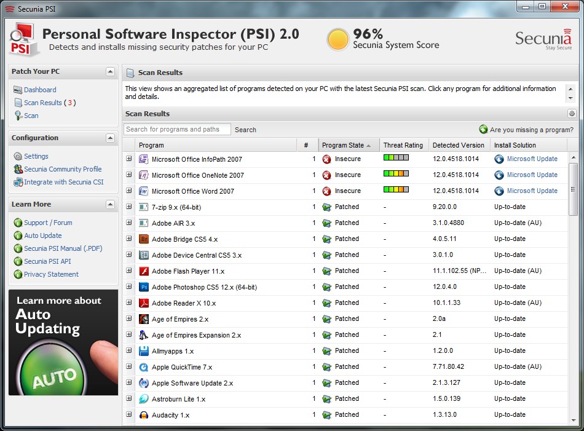Click the InfoPath threat rating bar
Screen dimensions: 584x431
396,157
